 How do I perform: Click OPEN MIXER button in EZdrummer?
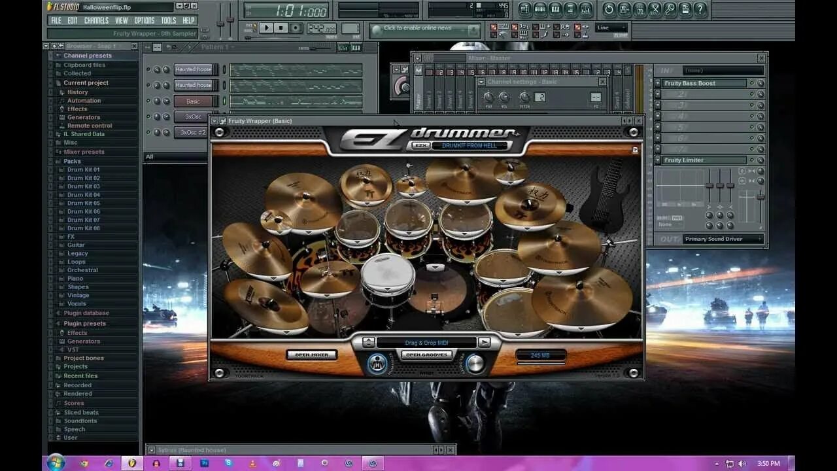point(312,355)
